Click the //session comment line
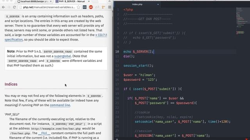Image resolution: width=250 pixels, height=140 pixels. coord(143,131)
